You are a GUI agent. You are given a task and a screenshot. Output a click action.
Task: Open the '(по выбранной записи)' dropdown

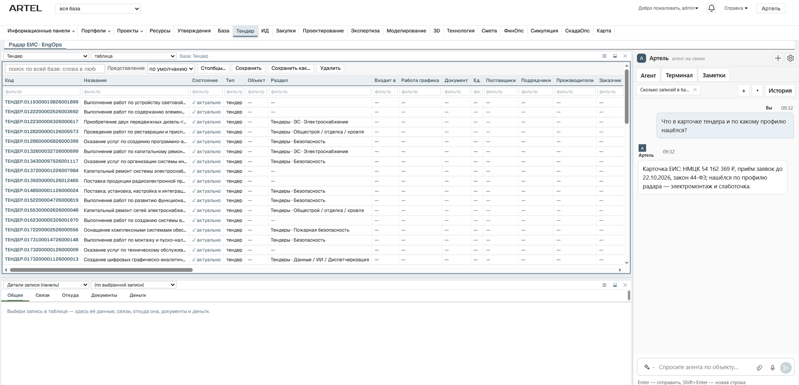[x=134, y=285]
